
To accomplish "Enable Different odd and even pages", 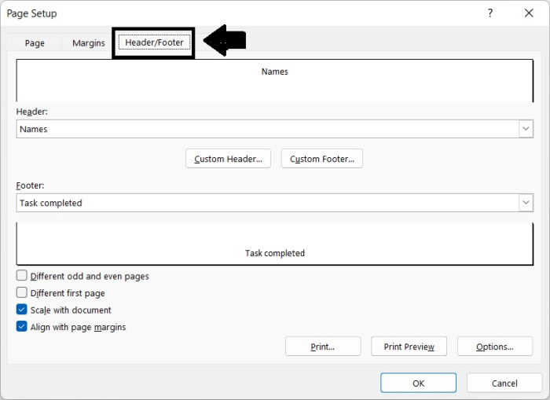I will pyautogui.click(x=22, y=276).
